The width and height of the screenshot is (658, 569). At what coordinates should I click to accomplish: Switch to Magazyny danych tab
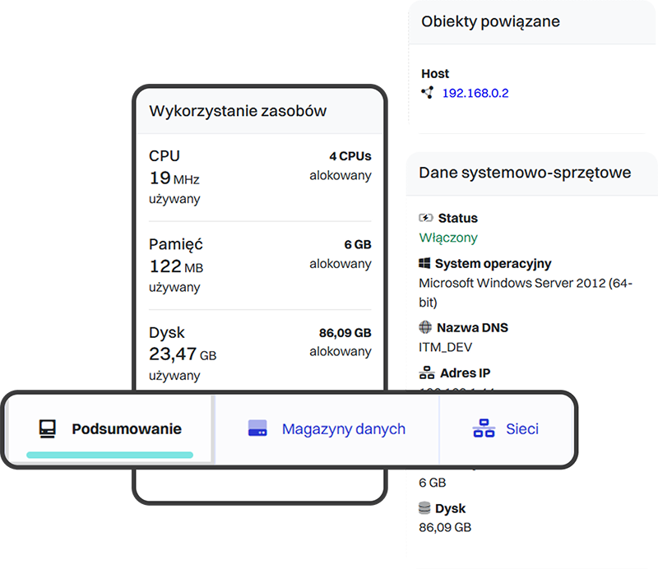[x=343, y=429]
